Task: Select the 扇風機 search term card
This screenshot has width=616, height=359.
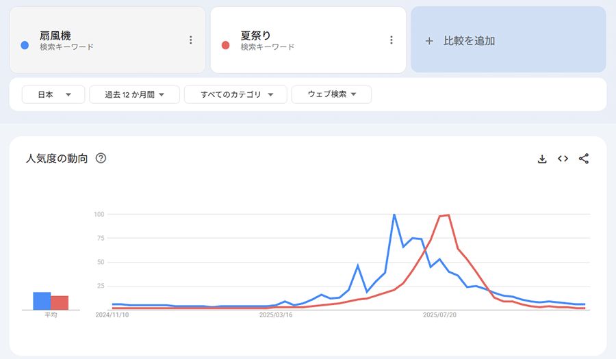Action: click(103, 40)
